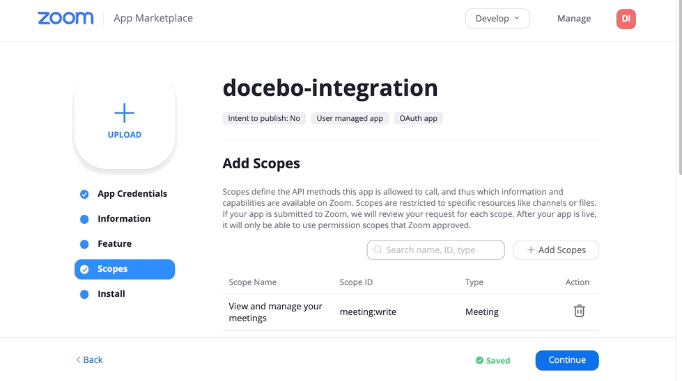This screenshot has width=682, height=381.
Task: Select the Scopes step
Action: [x=125, y=269]
